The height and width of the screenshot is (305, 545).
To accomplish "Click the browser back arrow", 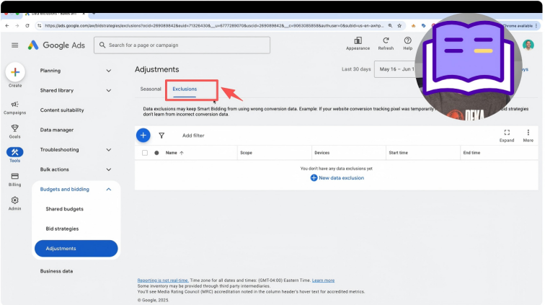I will tap(7, 26).
